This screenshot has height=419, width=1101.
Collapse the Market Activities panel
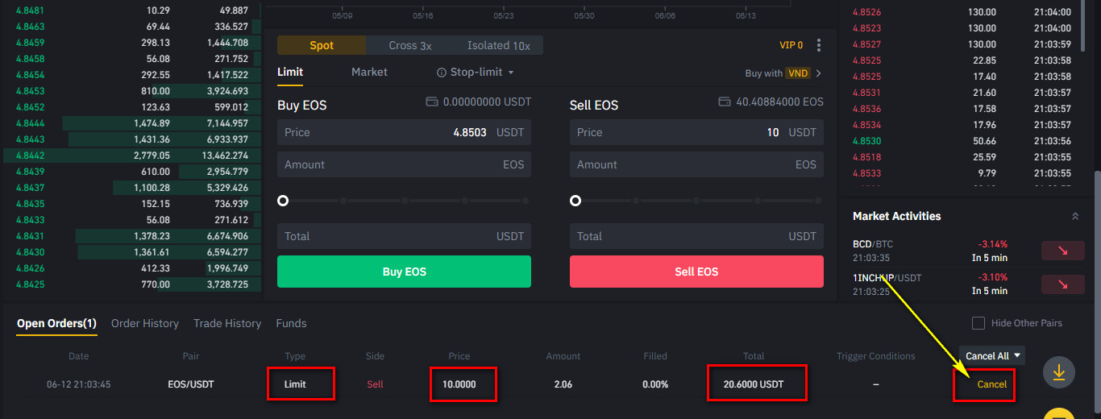1074,217
